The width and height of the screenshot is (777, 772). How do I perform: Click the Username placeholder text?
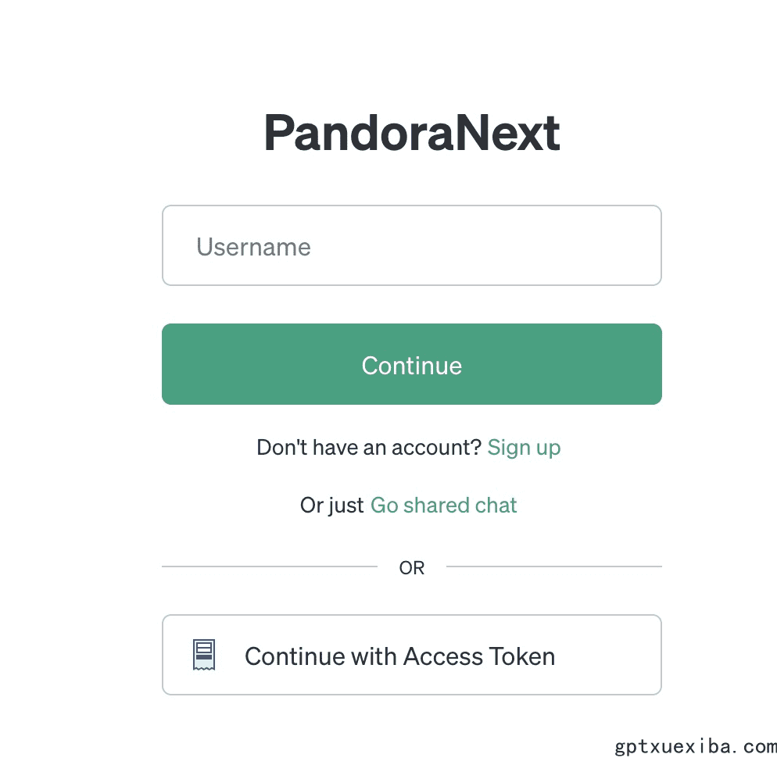(253, 247)
